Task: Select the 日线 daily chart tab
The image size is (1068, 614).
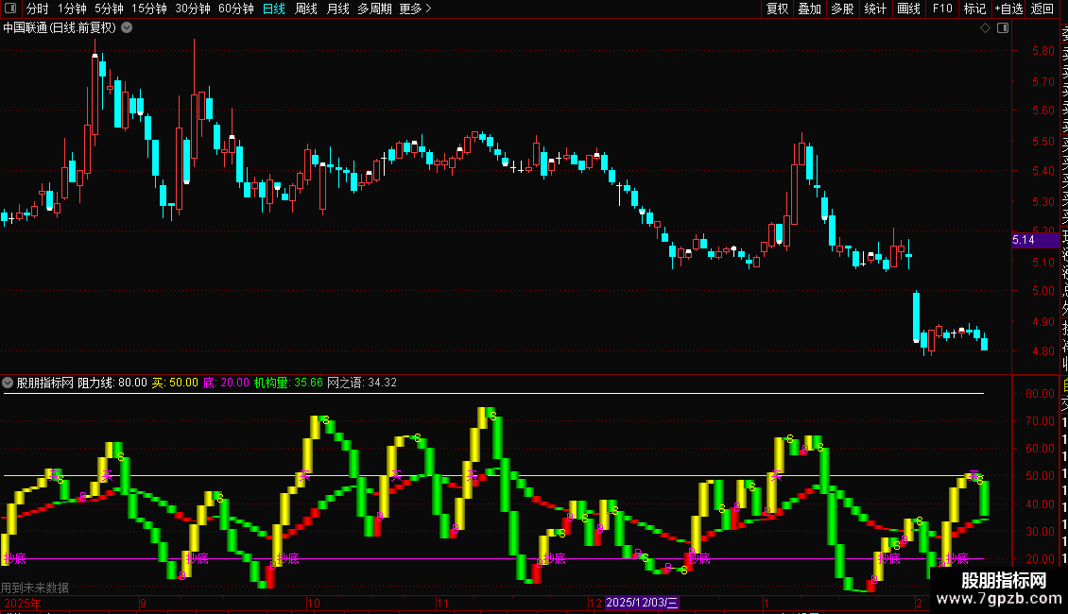Action: [x=274, y=9]
